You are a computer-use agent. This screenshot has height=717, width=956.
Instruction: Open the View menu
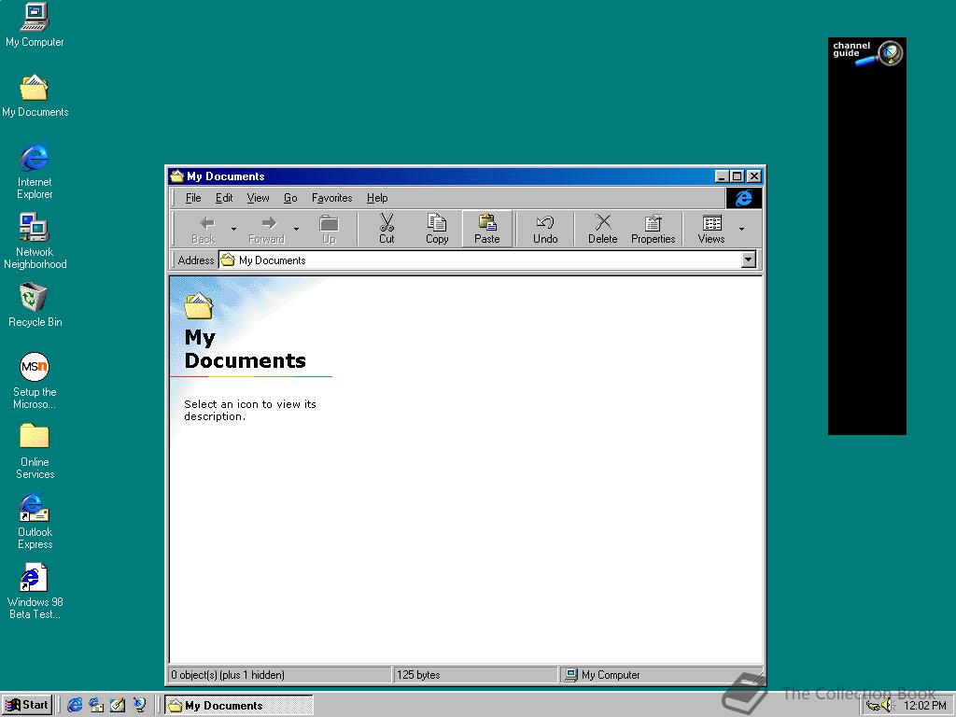258,198
